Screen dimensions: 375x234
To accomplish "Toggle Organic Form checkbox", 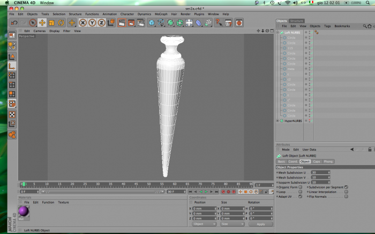I will [x=301, y=187].
